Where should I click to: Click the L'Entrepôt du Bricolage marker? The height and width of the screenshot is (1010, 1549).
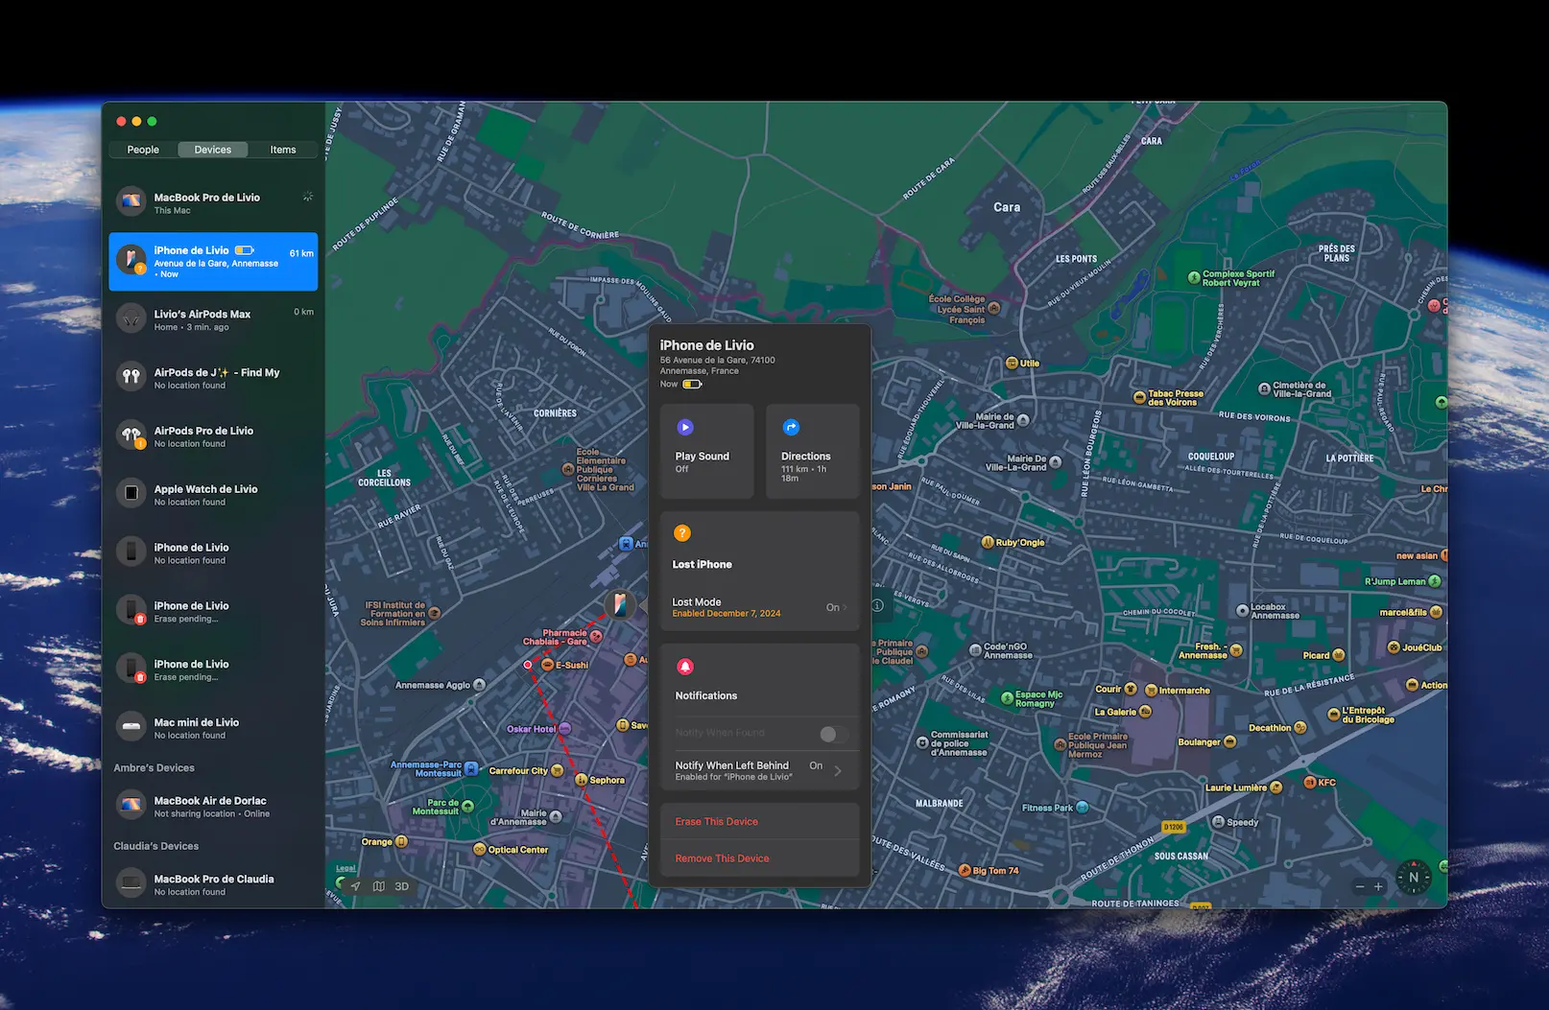[x=1333, y=714]
